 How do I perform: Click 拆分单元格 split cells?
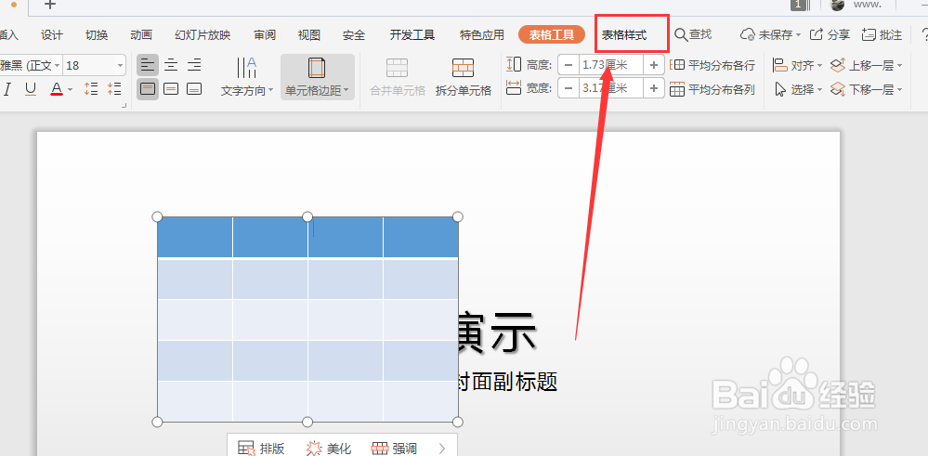coord(464,77)
